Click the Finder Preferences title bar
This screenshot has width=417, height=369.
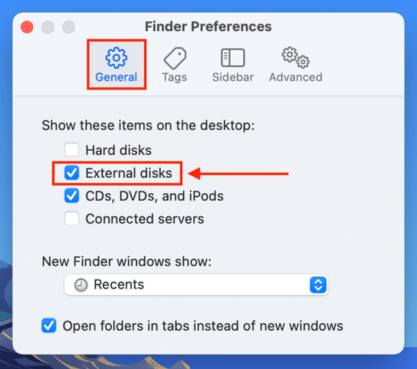pos(208,26)
